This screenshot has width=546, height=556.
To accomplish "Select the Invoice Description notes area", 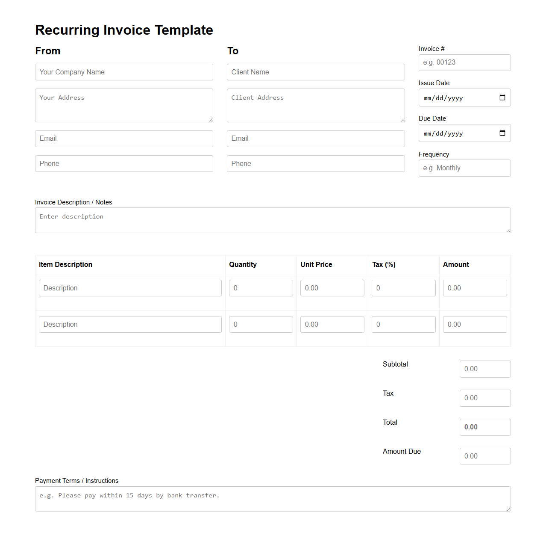I will click(273, 220).
